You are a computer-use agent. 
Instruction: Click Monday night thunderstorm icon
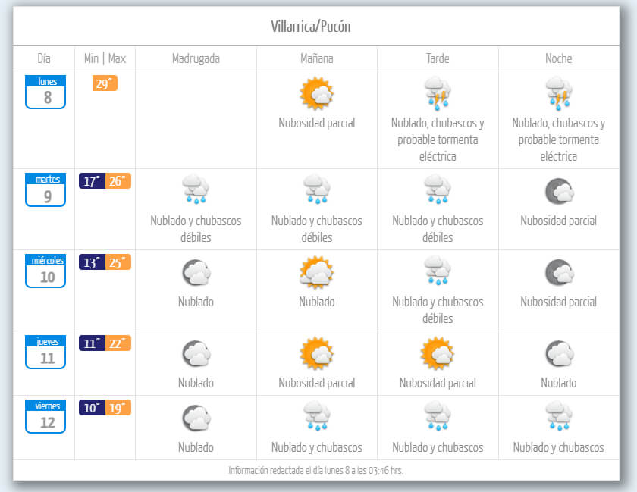559,94
